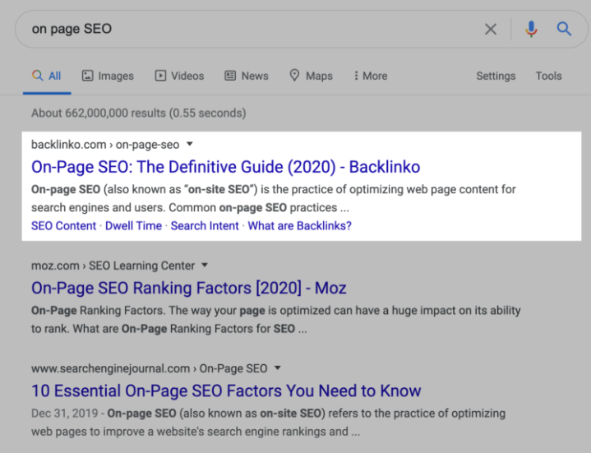Open search Settings
The width and height of the screenshot is (591, 453).
[x=496, y=76]
